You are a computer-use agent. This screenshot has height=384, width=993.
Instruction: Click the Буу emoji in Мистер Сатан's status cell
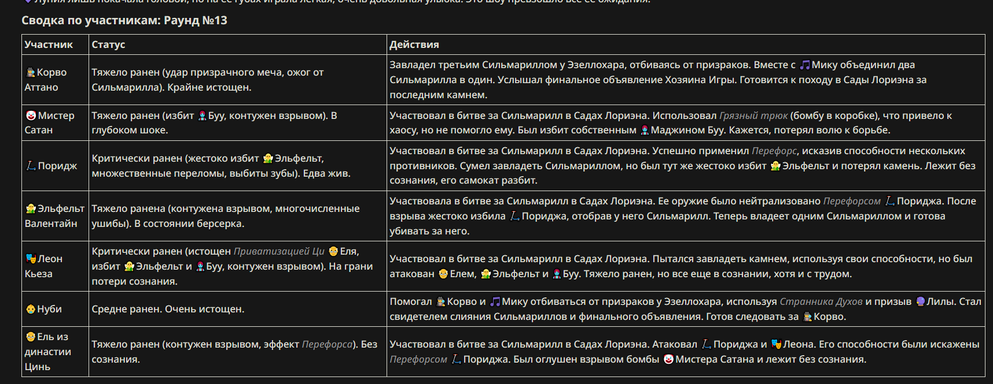tap(202, 115)
